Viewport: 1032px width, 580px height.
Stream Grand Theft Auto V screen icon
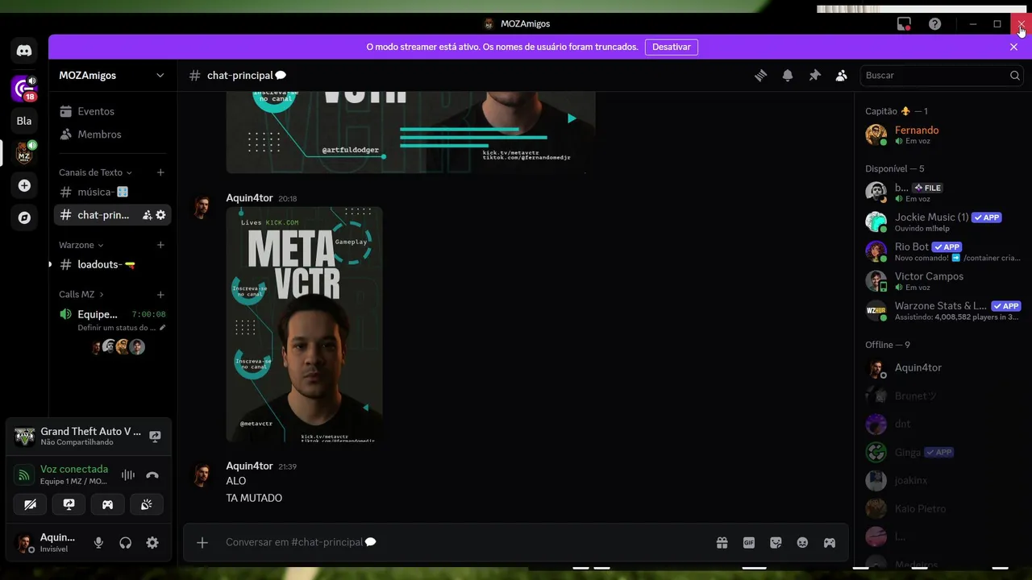(155, 436)
